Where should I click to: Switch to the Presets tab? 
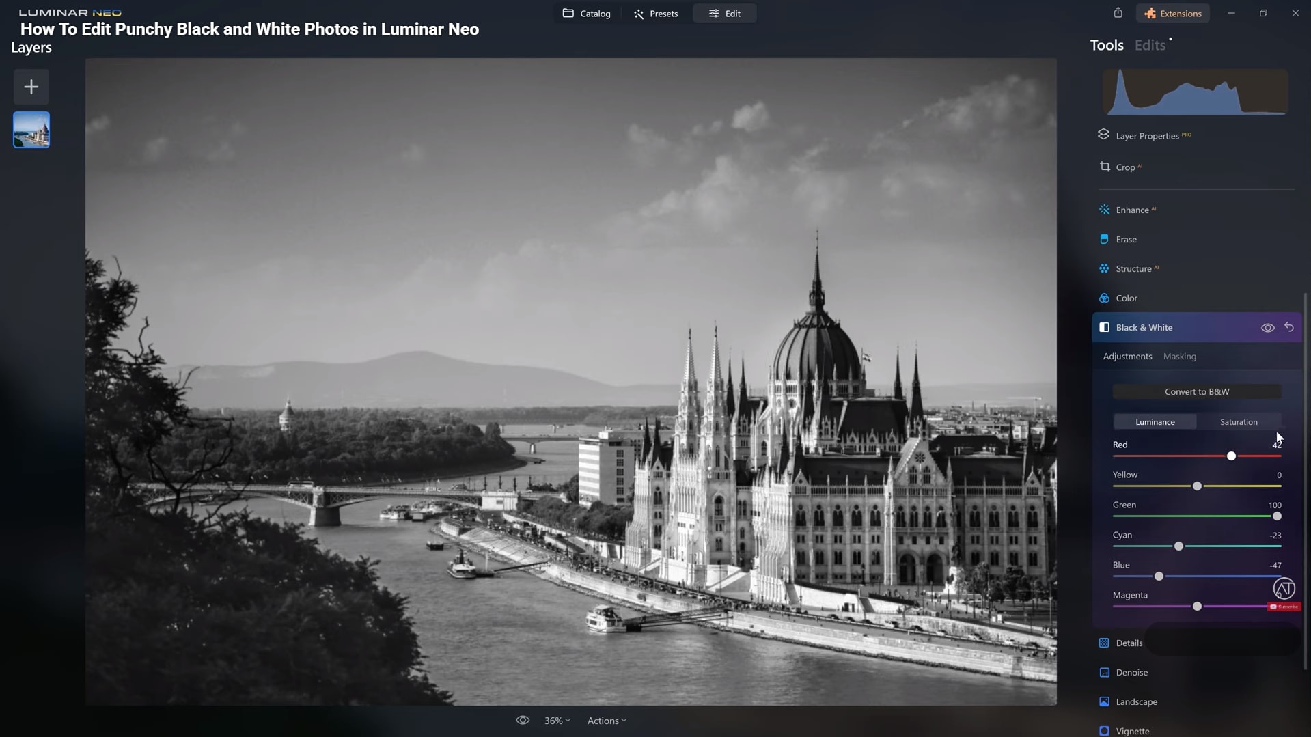[656, 14]
